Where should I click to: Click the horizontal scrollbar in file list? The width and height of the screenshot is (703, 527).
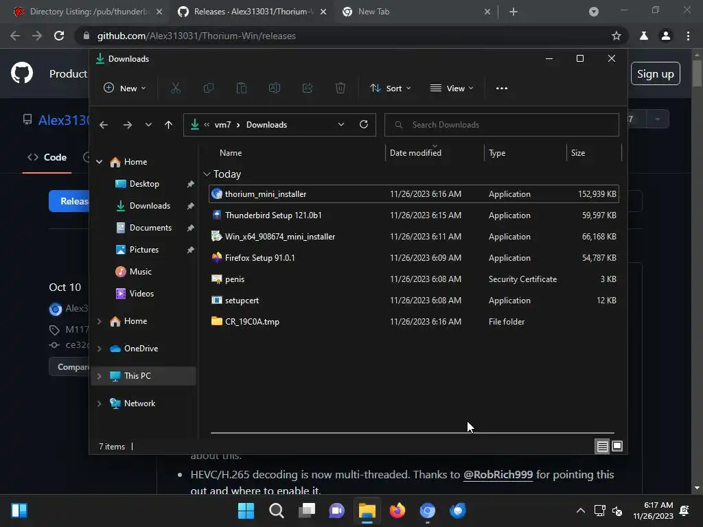tap(412, 433)
